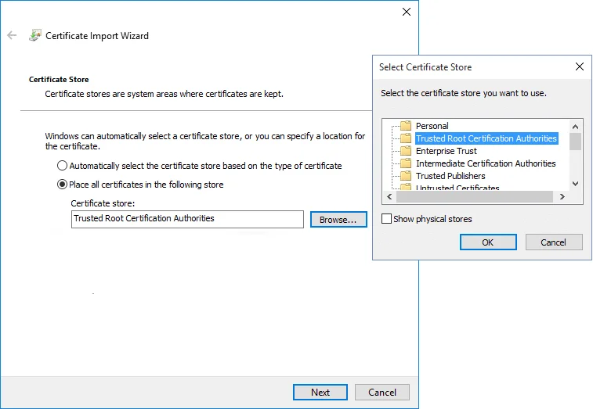593x409 pixels.
Task: Select the Personal certificate store
Action: pyautogui.click(x=432, y=126)
